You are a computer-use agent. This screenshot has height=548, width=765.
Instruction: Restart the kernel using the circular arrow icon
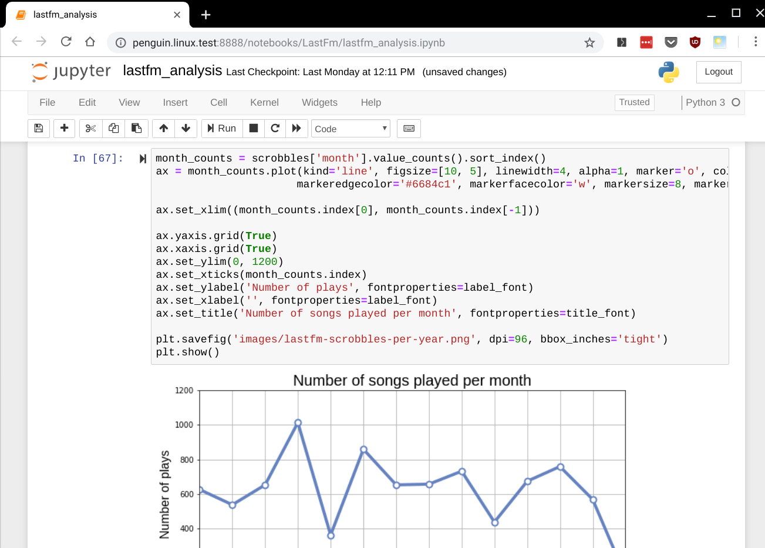click(275, 128)
